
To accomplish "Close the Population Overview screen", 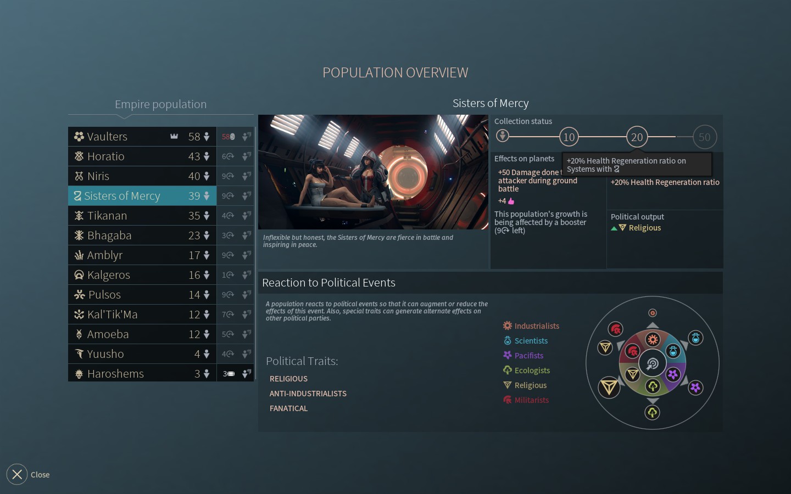I will (17, 474).
